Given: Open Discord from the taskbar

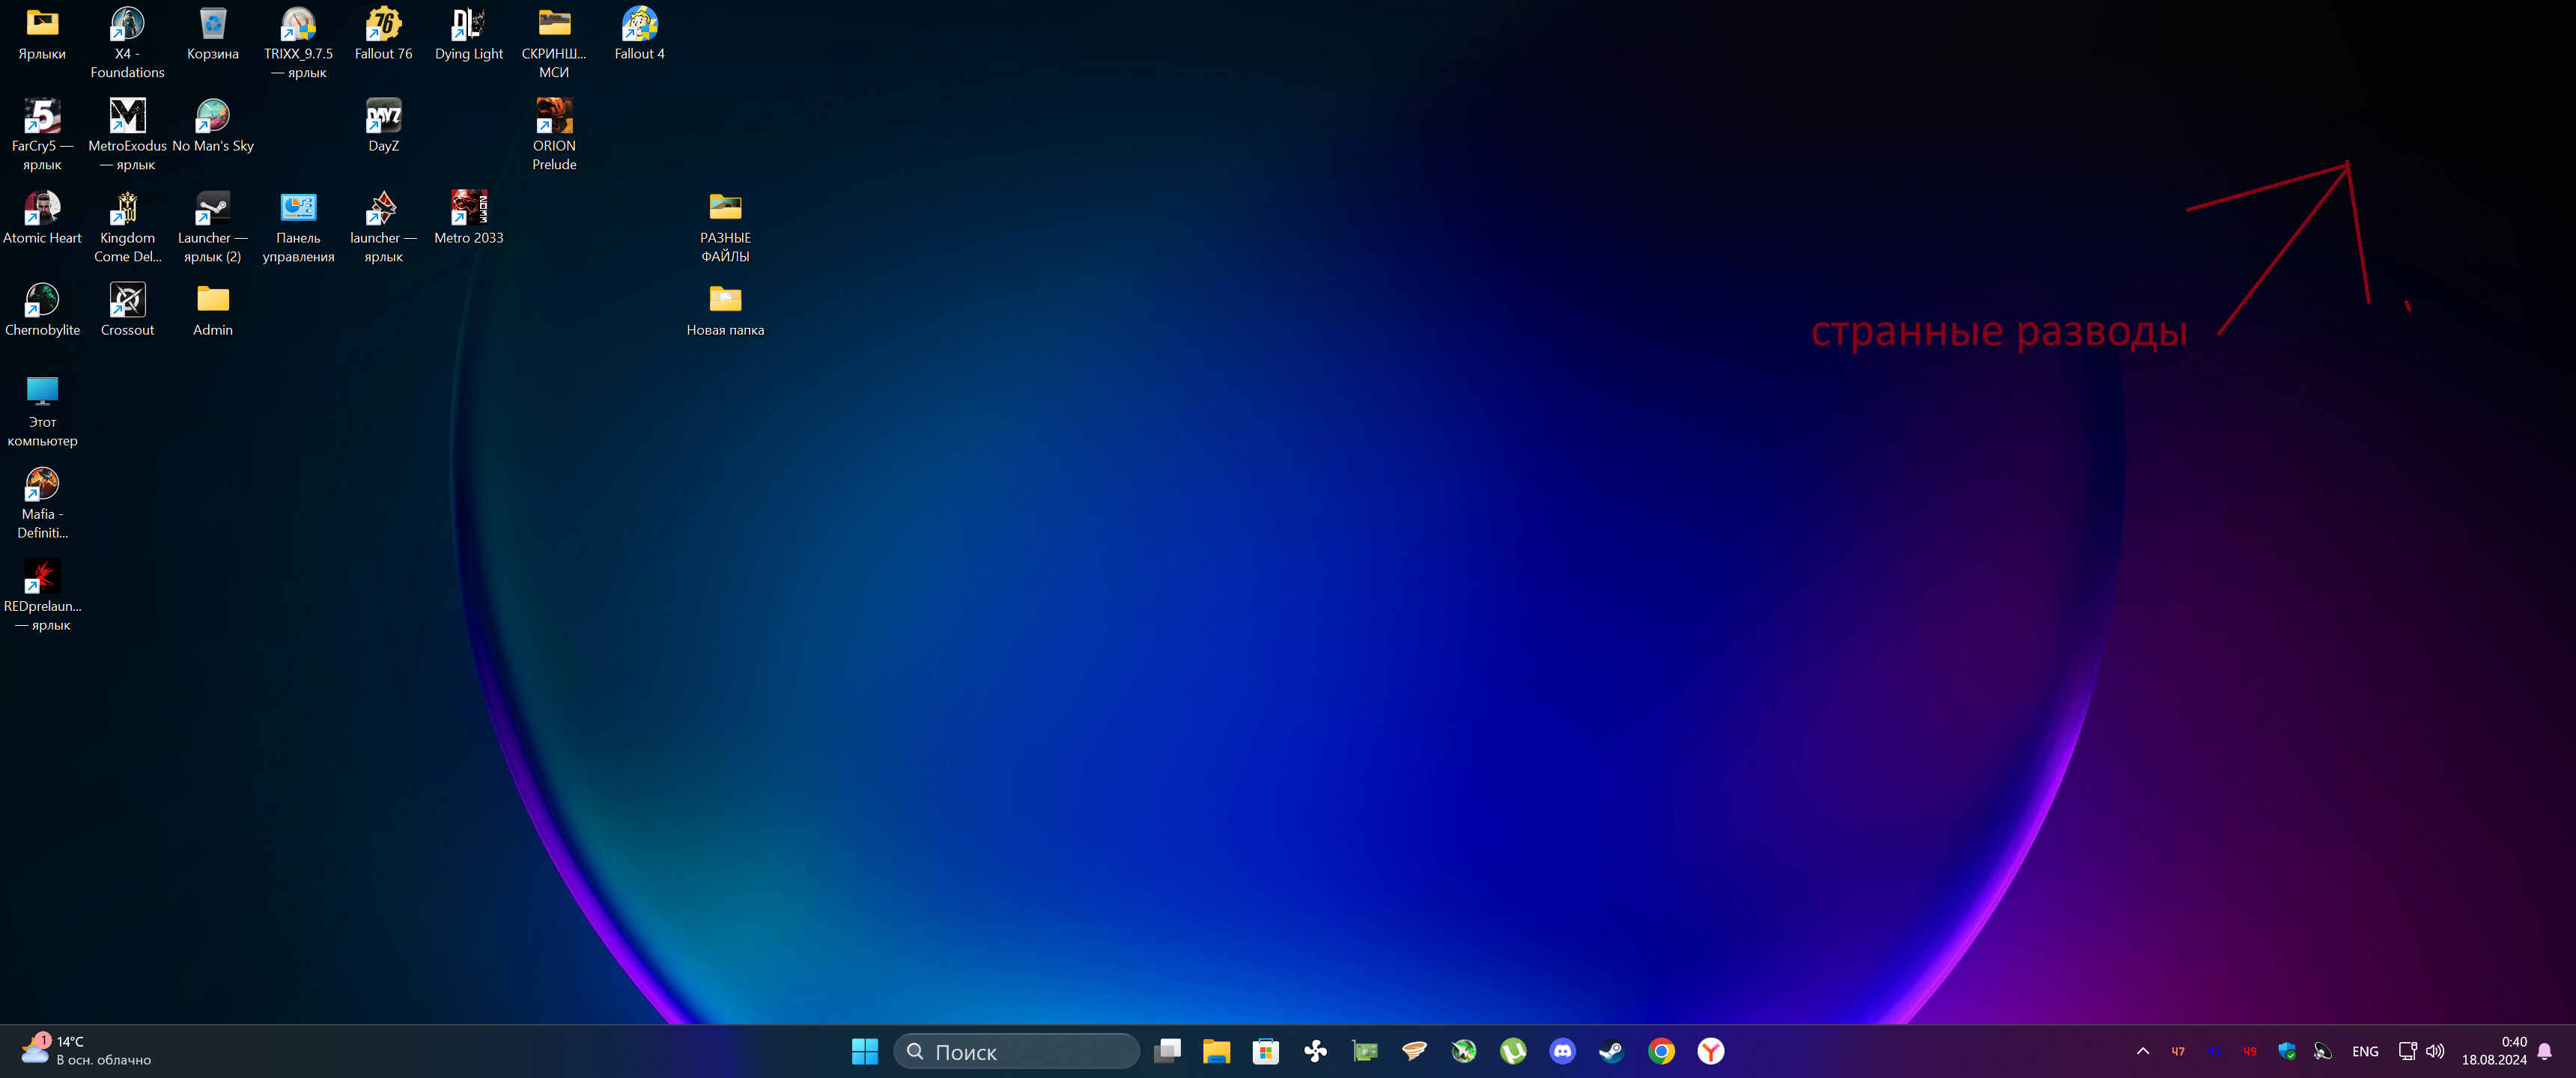Looking at the screenshot, I should tap(1562, 1051).
